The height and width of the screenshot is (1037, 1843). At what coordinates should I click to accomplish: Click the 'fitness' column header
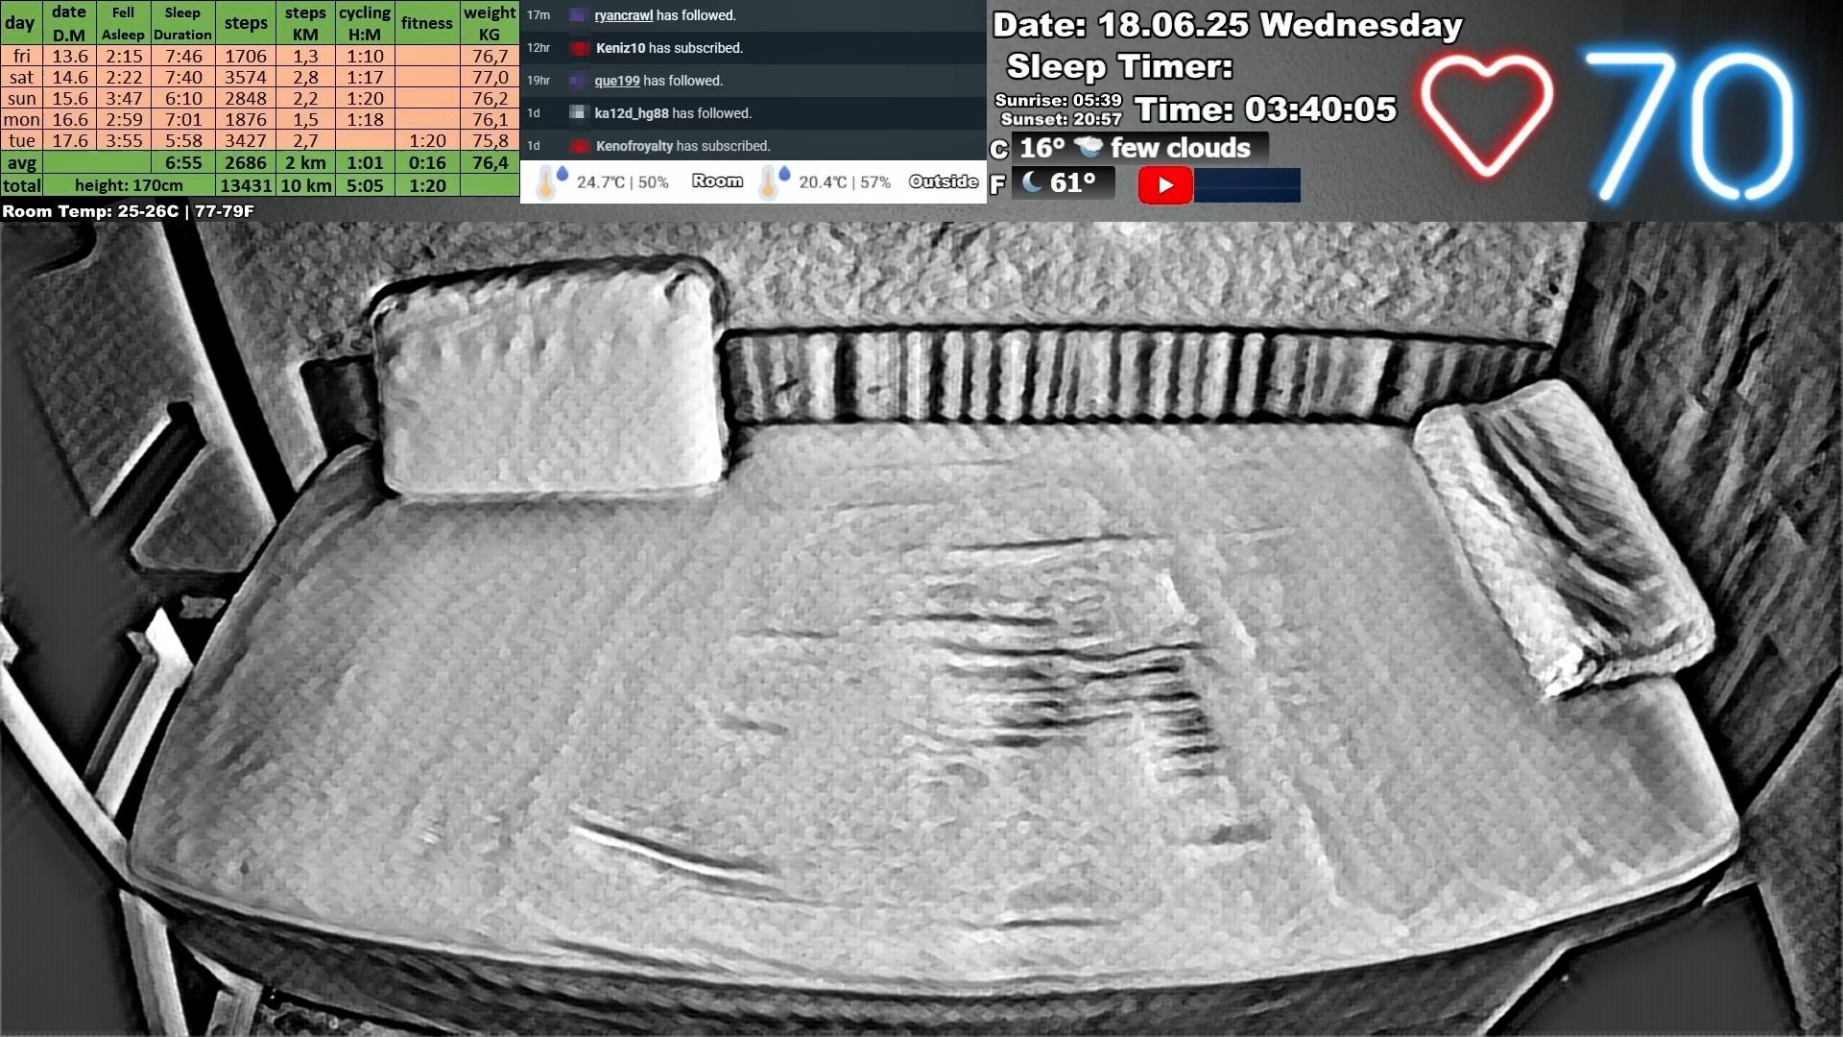(427, 23)
